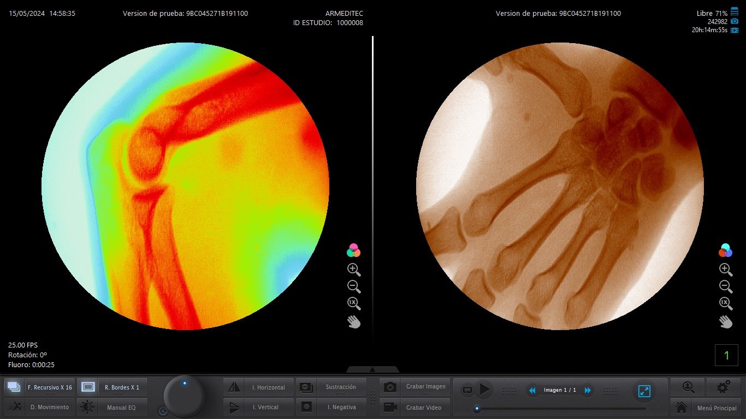This screenshot has height=419, width=746.
Task: Open the color palette for the right image
Action: (x=725, y=250)
